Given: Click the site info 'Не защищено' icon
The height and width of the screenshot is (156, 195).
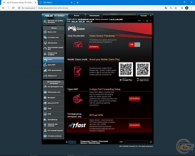Looking at the screenshot, I should click(x=19, y=8).
